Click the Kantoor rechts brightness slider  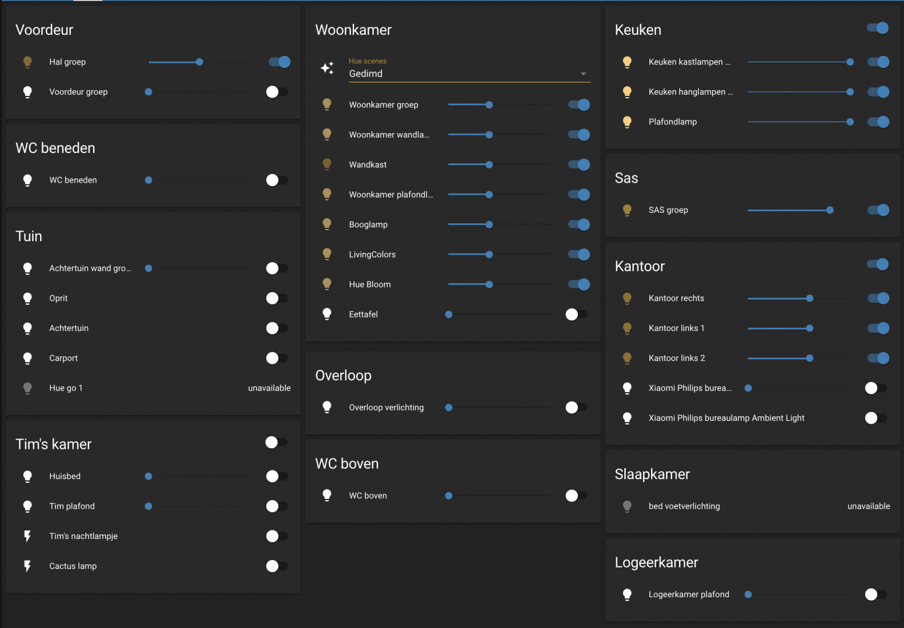(798, 298)
